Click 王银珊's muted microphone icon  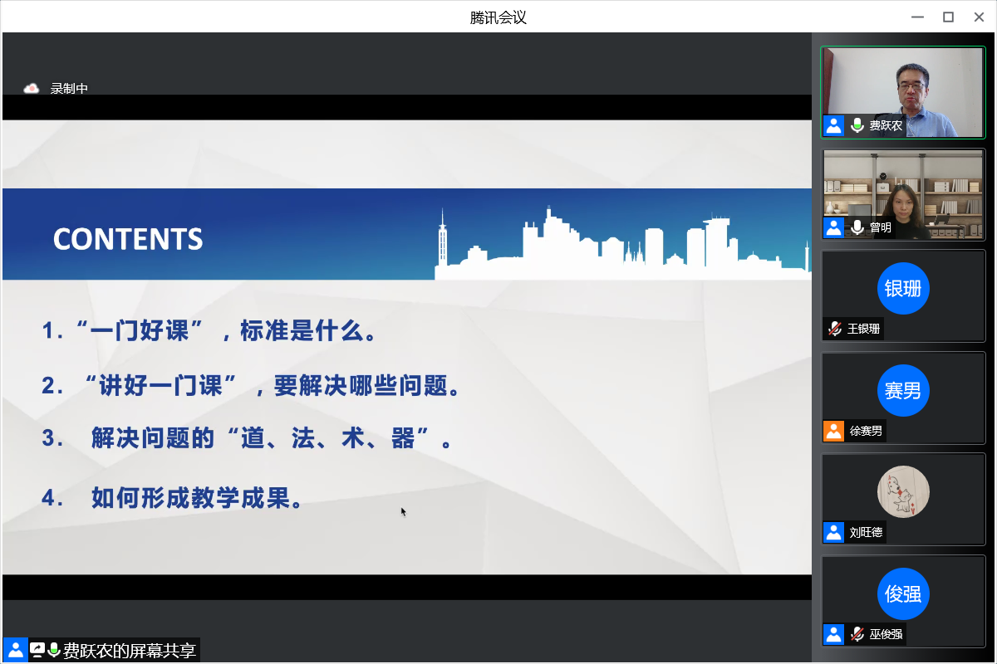click(834, 329)
